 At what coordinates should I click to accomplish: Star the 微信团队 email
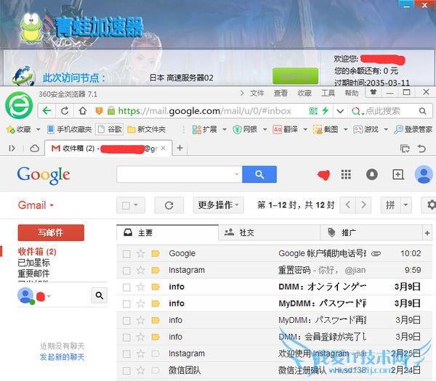pyautogui.click(x=141, y=370)
